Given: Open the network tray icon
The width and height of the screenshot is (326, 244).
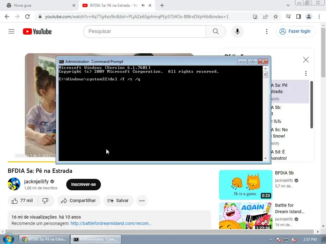Looking at the screenshot, I should pyautogui.click(x=286, y=240).
